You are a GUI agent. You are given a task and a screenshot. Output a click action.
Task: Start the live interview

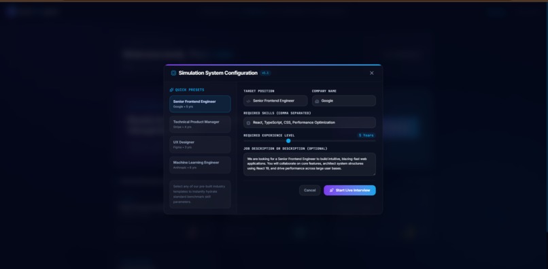click(x=349, y=190)
